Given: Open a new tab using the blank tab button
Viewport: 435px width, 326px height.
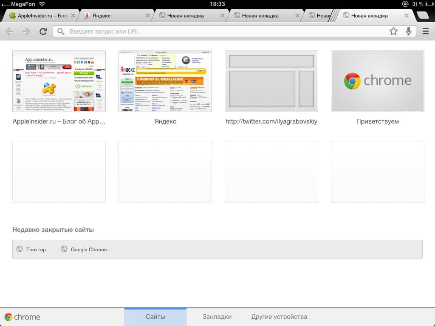Looking at the screenshot, I should tap(423, 15).
